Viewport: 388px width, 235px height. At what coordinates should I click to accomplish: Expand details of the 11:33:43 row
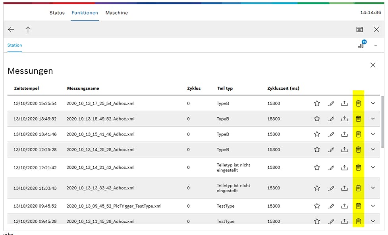(x=373, y=188)
